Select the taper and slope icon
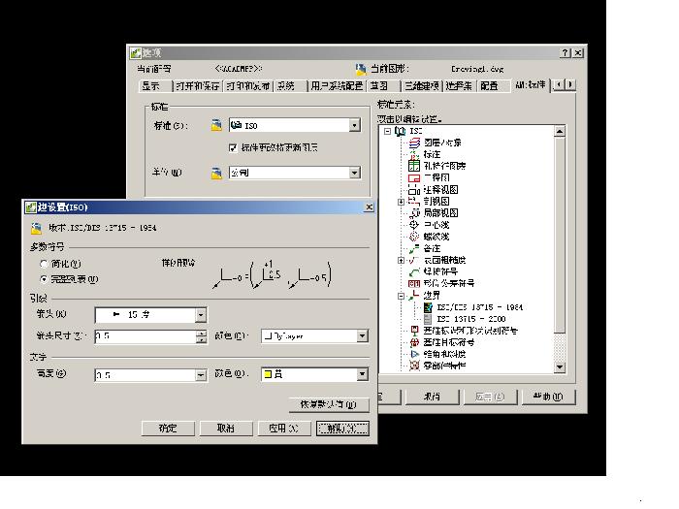Image resolution: width=679 pixels, height=509 pixels. (x=414, y=354)
